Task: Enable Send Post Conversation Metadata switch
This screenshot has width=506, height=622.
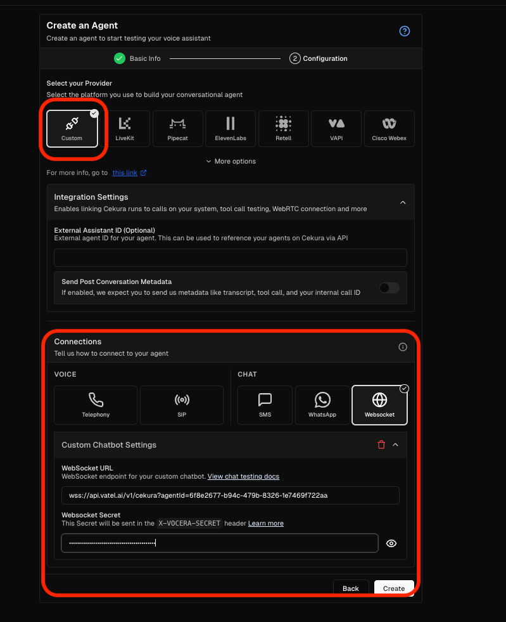Action: pos(389,288)
